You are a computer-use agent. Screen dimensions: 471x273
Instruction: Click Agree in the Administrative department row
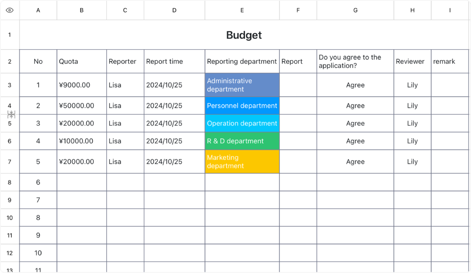(x=355, y=85)
